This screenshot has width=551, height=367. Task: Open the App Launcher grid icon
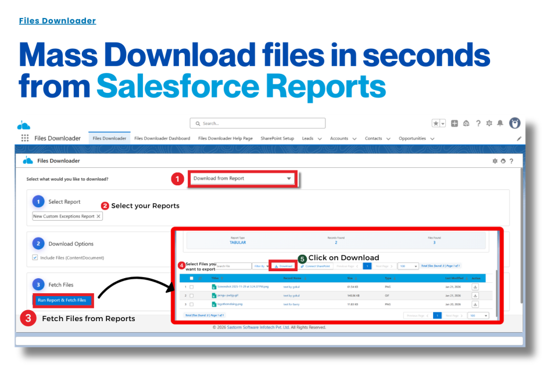click(24, 138)
